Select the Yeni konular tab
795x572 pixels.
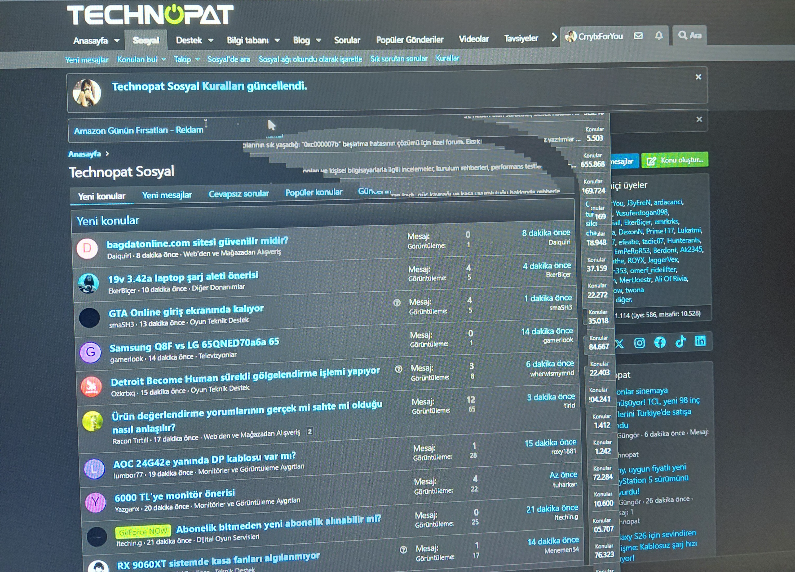coord(102,196)
